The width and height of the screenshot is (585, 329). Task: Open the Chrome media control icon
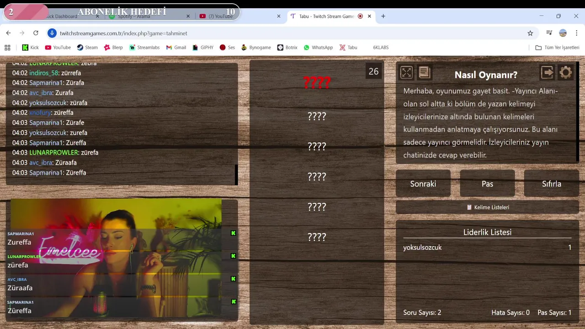(549, 33)
